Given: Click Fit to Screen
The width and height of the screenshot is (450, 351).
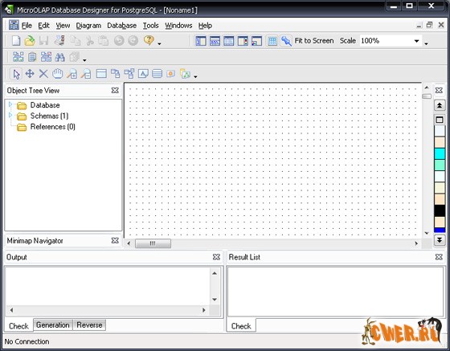Looking at the screenshot, I should 314,41.
